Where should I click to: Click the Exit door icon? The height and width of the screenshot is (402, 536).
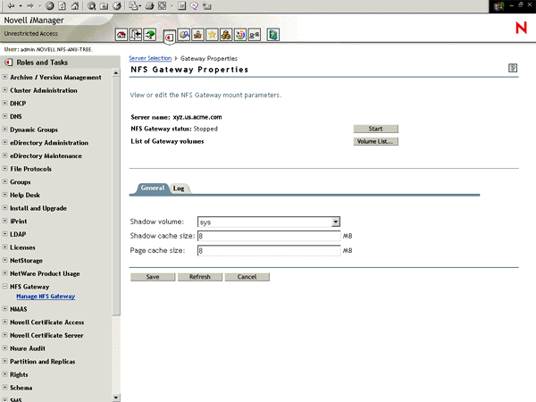[136, 35]
